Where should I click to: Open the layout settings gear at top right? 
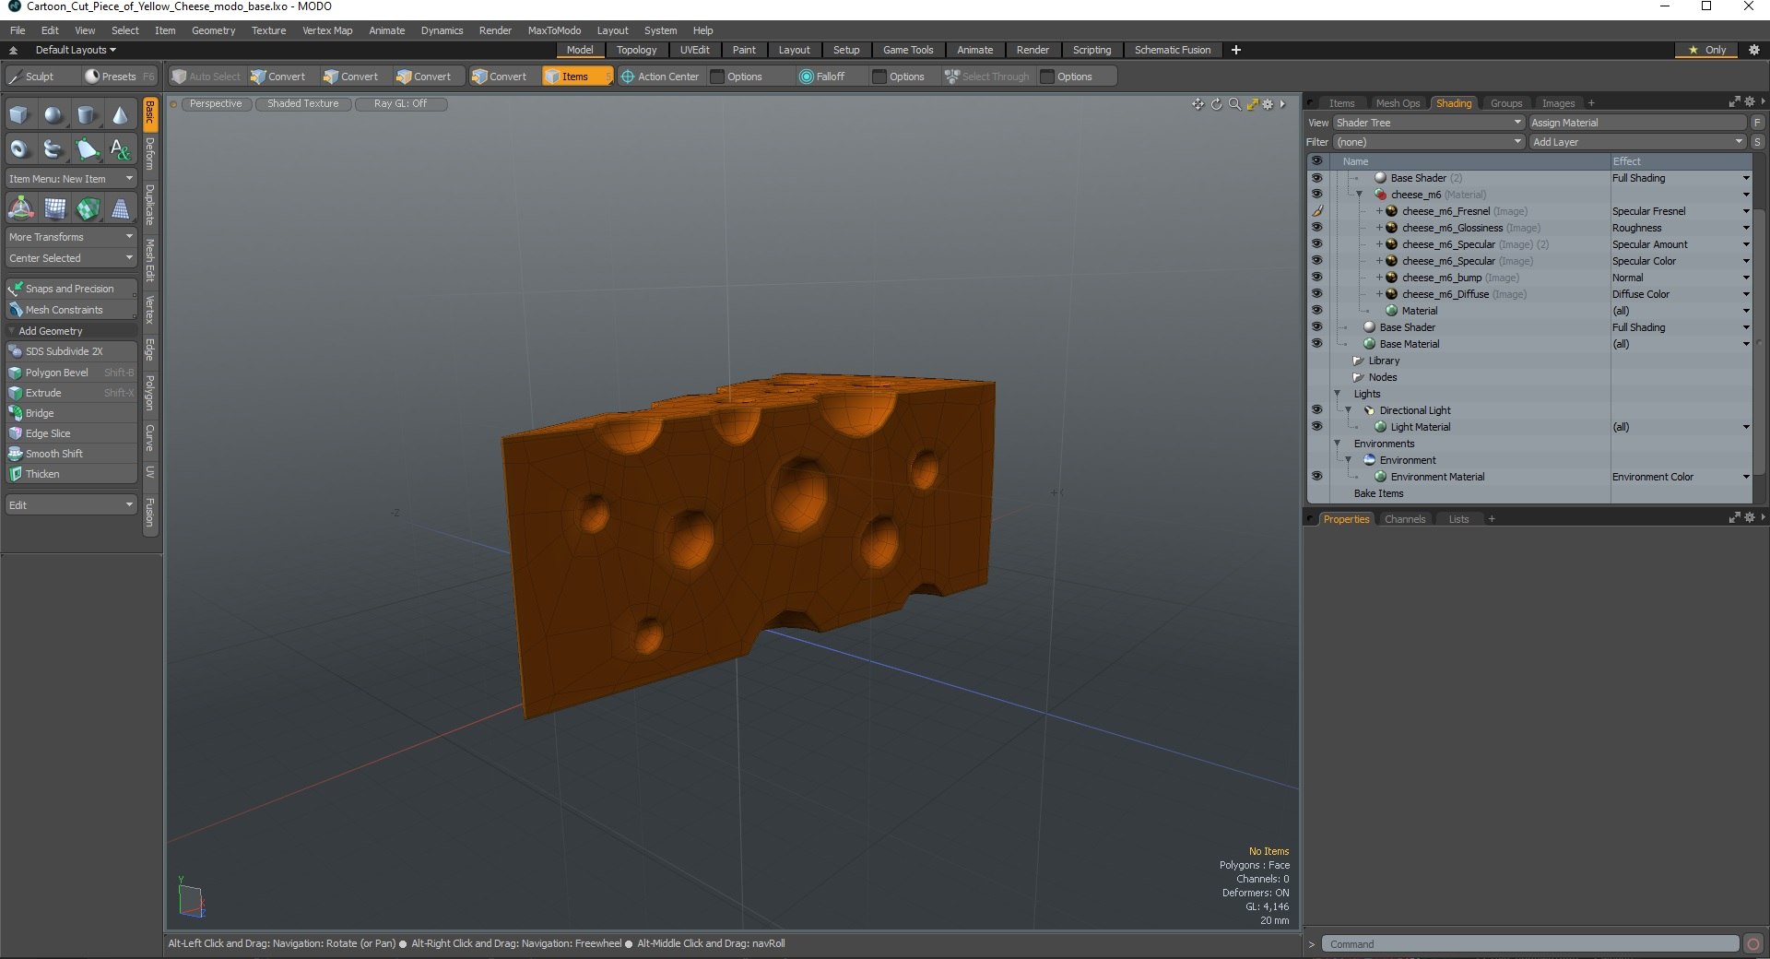tap(1754, 50)
